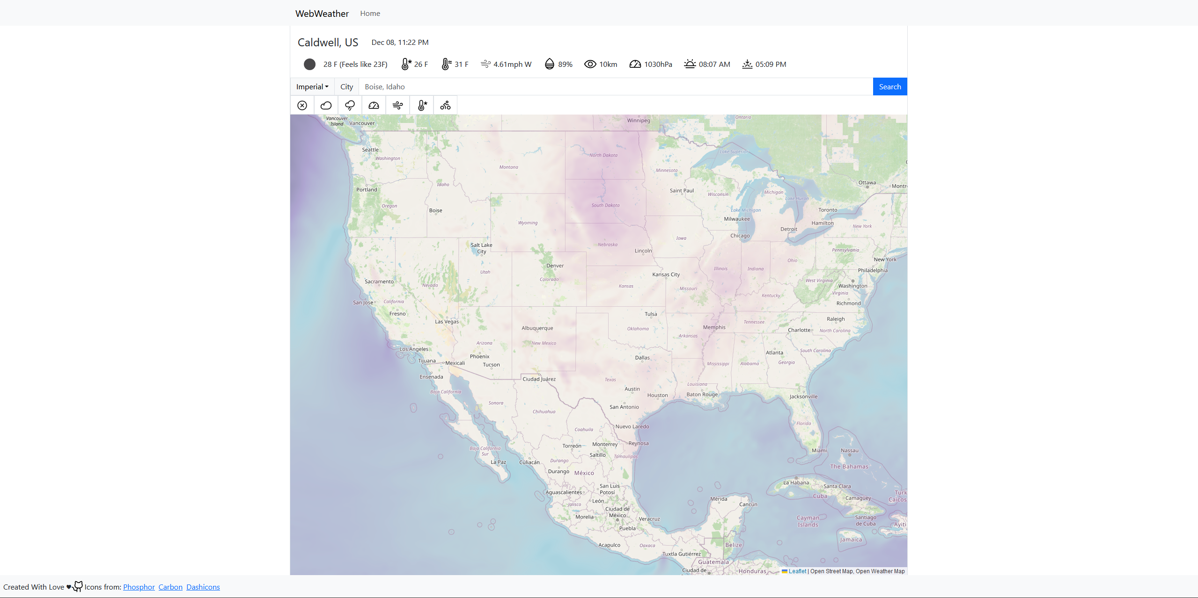Enable the pressure gauge map layer
Image resolution: width=1198 pixels, height=598 pixels.
(374, 105)
